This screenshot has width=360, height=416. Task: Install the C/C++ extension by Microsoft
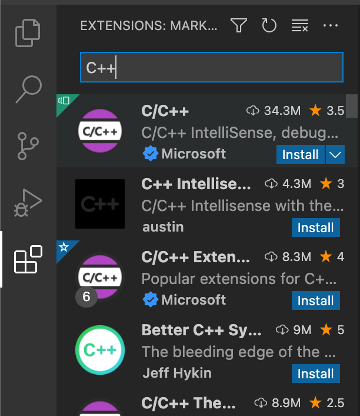(300, 154)
